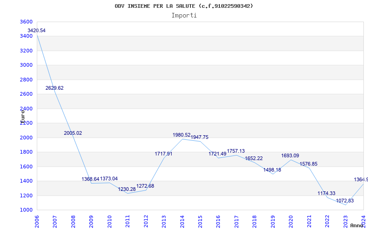Click the x-axis year 2014
This screenshot has height=230, width=368.
(182, 222)
